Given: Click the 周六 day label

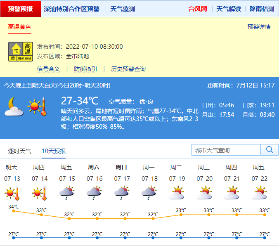Looking at the screenshot, I should pyautogui.click(x=94, y=167).
